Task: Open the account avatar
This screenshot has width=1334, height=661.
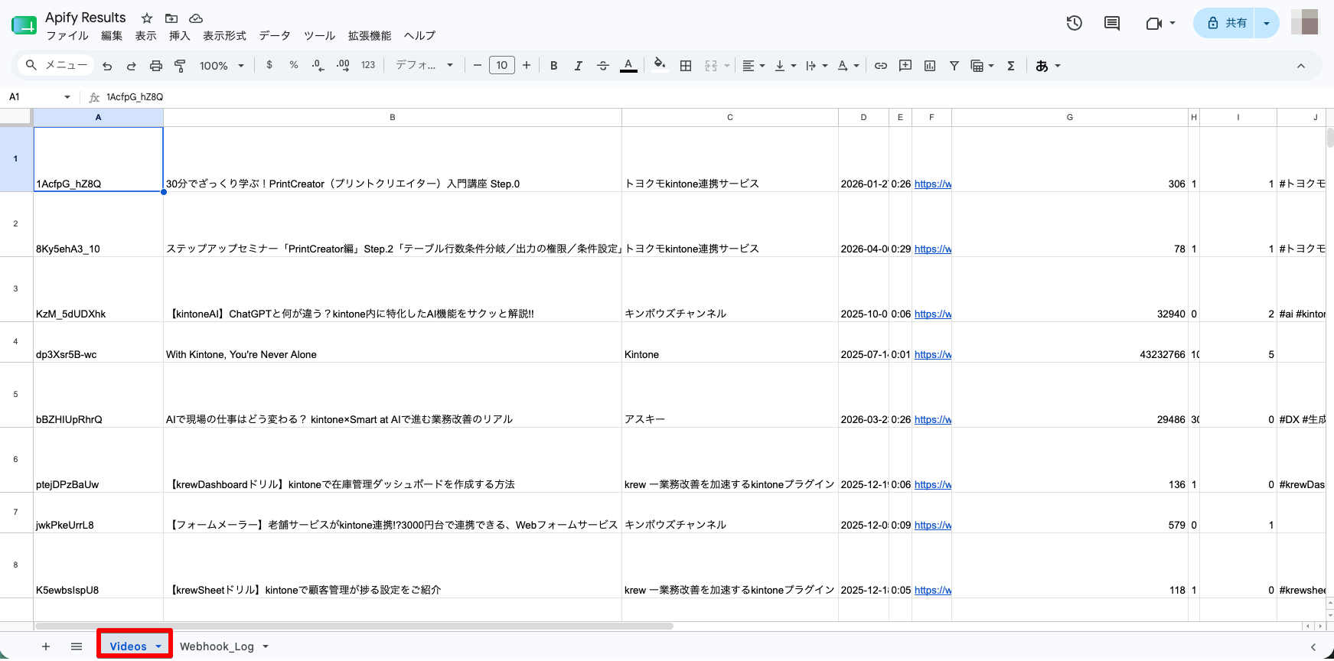Action: point(1305,23)
